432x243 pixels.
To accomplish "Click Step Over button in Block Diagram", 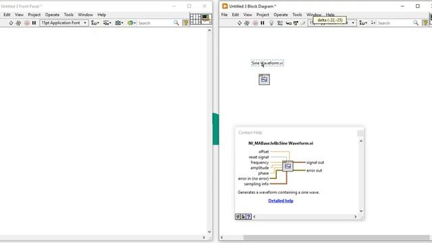I will 296,23.
